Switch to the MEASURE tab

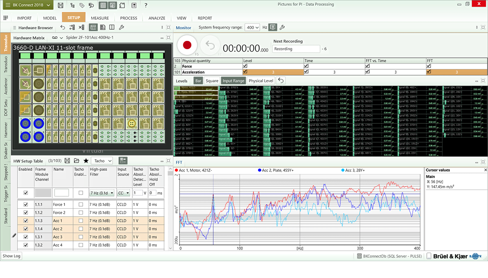click(x=100, y=18)
